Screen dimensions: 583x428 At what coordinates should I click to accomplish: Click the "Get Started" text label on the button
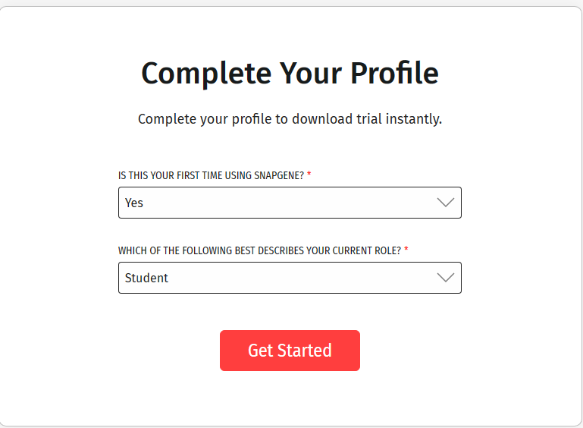point(290,351)
